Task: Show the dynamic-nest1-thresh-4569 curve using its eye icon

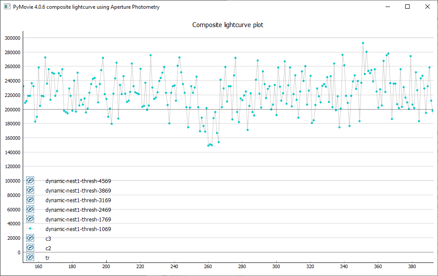Action: pyautogui.click(x=30, y=181)
